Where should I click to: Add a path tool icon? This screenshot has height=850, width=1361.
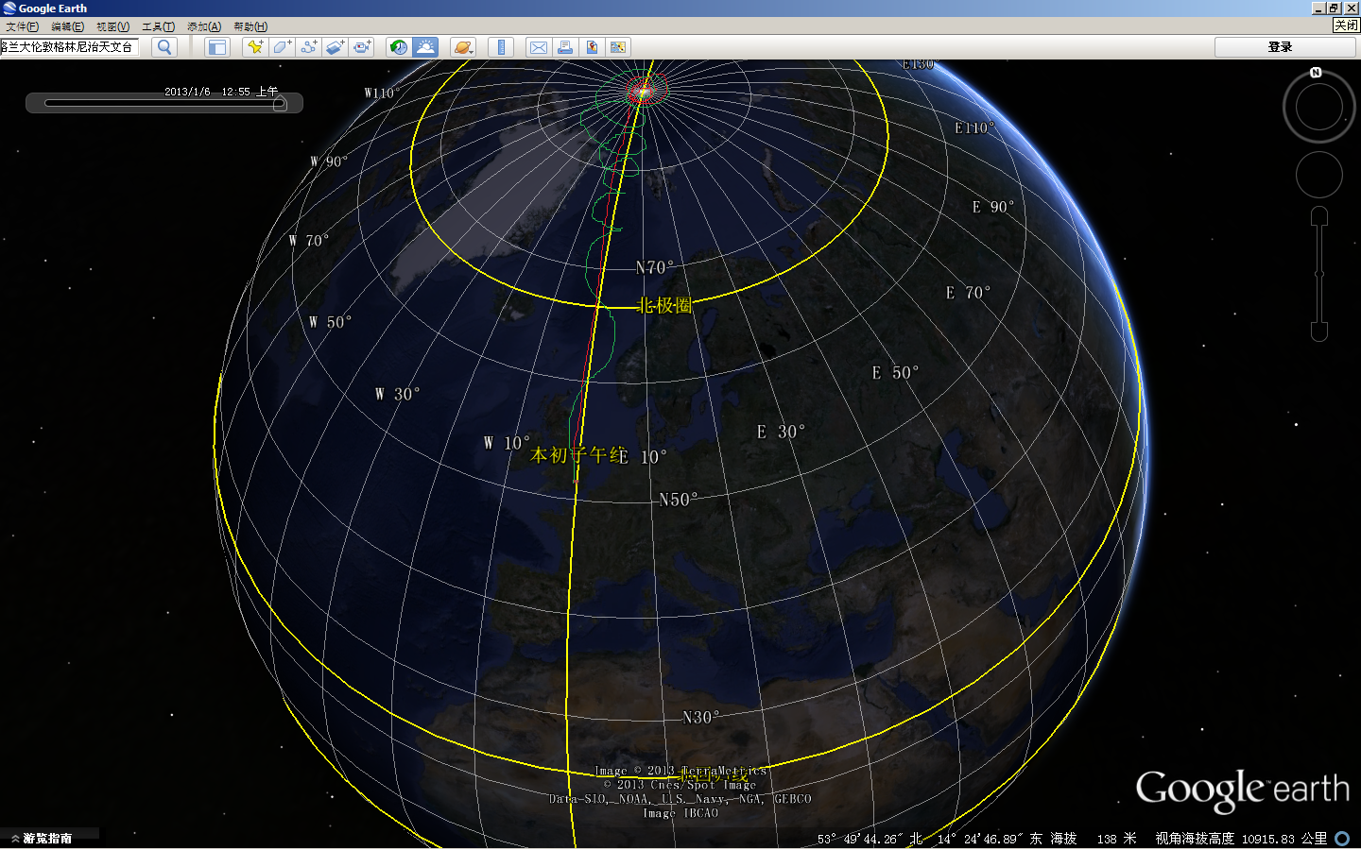[308, 47]
